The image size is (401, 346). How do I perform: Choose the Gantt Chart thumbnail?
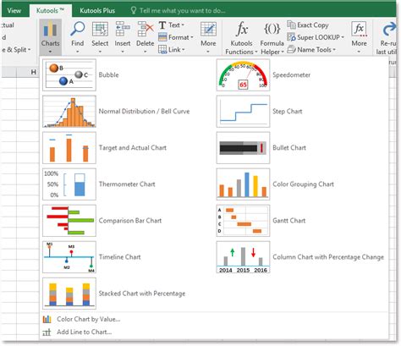click(243, 221)
